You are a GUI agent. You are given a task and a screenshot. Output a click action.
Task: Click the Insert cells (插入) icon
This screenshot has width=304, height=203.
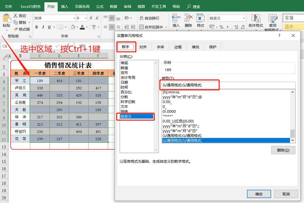pos(176,18)
